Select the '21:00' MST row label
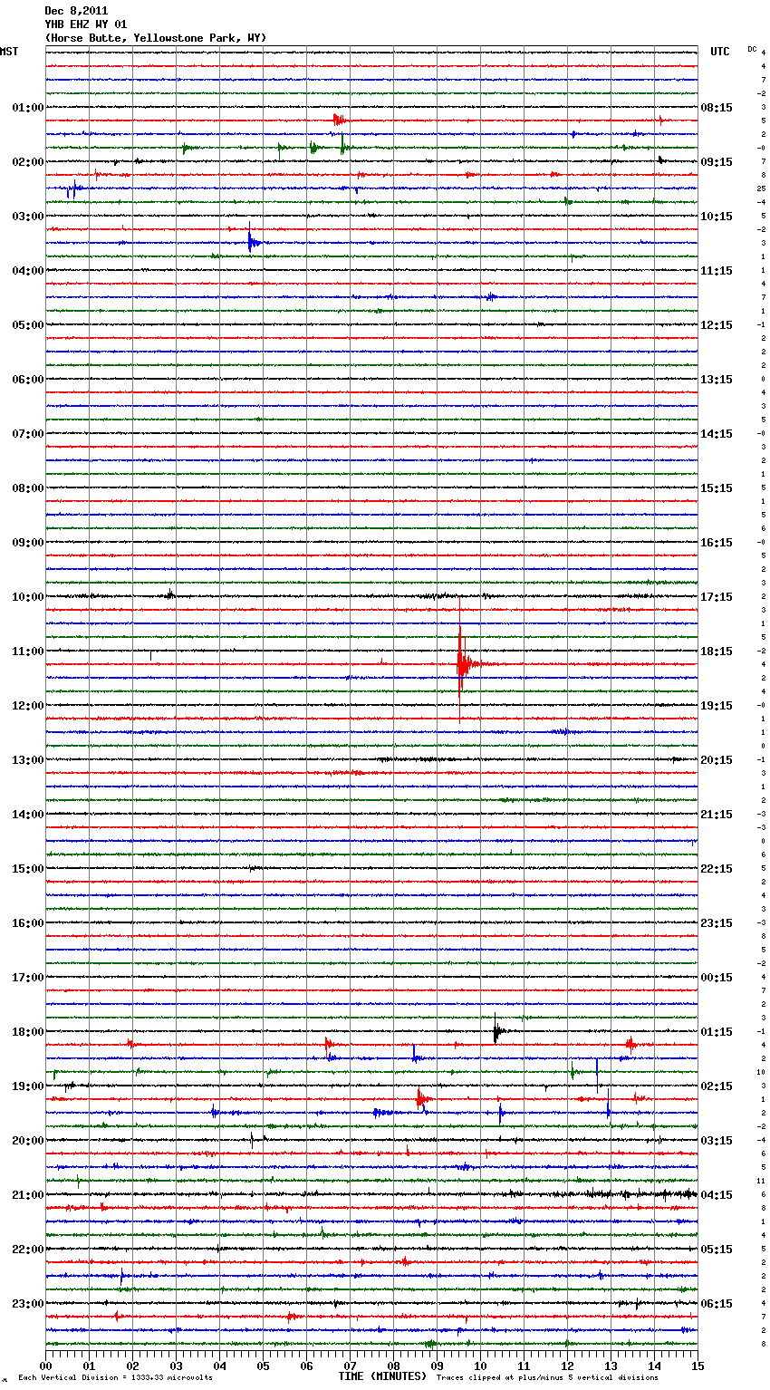Image resolution: width=770 pixels, height=1390 pixels. point(28,1195)
